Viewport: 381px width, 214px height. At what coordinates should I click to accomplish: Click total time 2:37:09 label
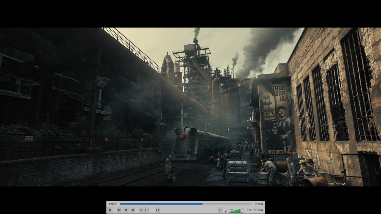259,204
